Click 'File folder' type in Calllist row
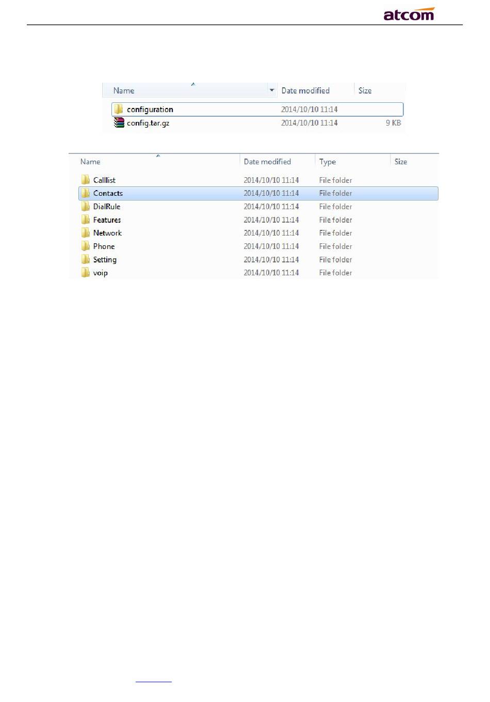Viewport: 490px width, 702px height. point(335,180)
